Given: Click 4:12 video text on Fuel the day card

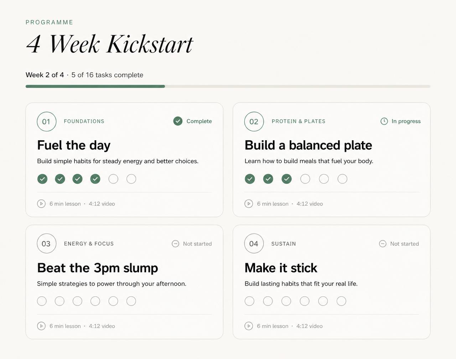Looking at the screenshot, I should pos(102,204).
